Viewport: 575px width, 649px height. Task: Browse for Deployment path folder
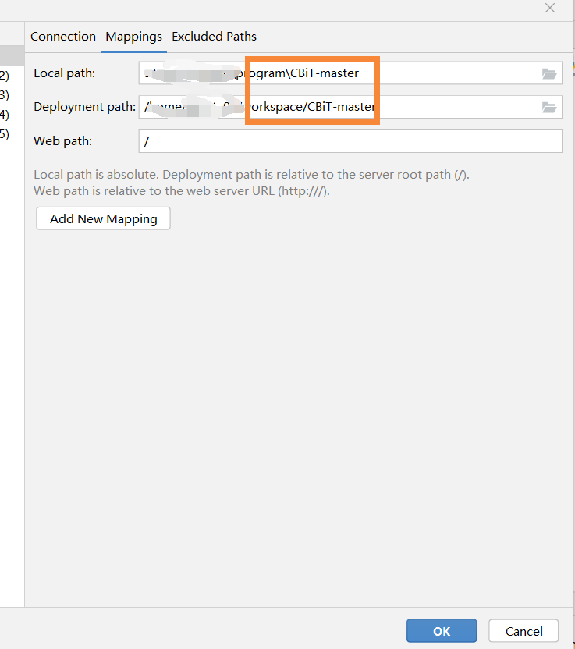[549, 107]
